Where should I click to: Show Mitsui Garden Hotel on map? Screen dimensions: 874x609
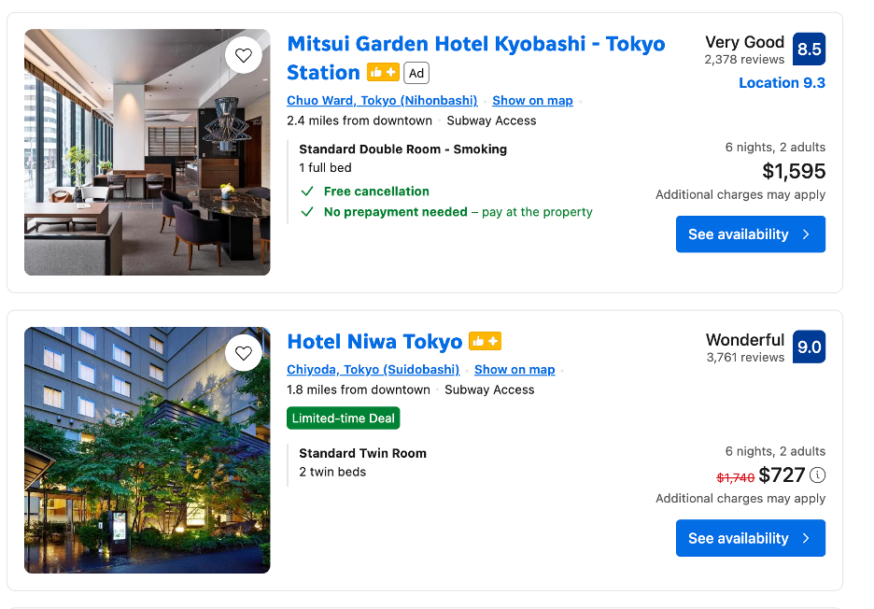pos(532,101)
